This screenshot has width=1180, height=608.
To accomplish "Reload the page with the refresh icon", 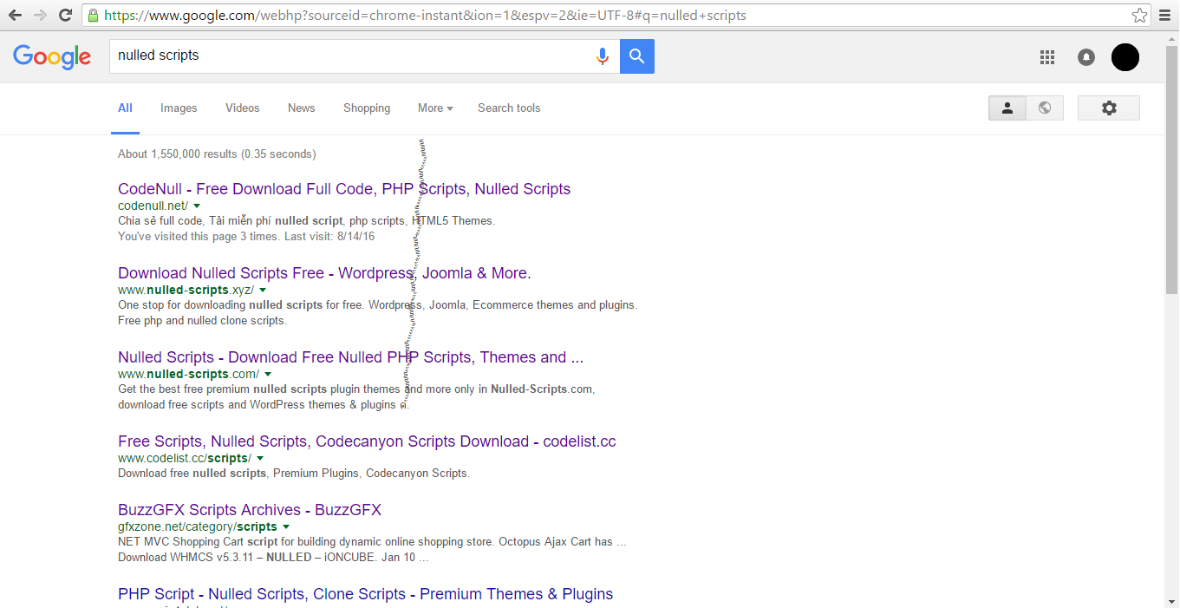I will 65,16.
